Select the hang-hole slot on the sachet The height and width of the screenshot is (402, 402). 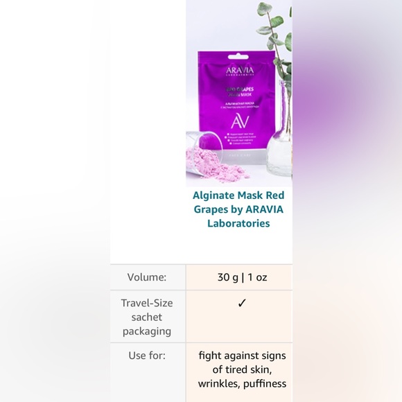tap(238, 57)
